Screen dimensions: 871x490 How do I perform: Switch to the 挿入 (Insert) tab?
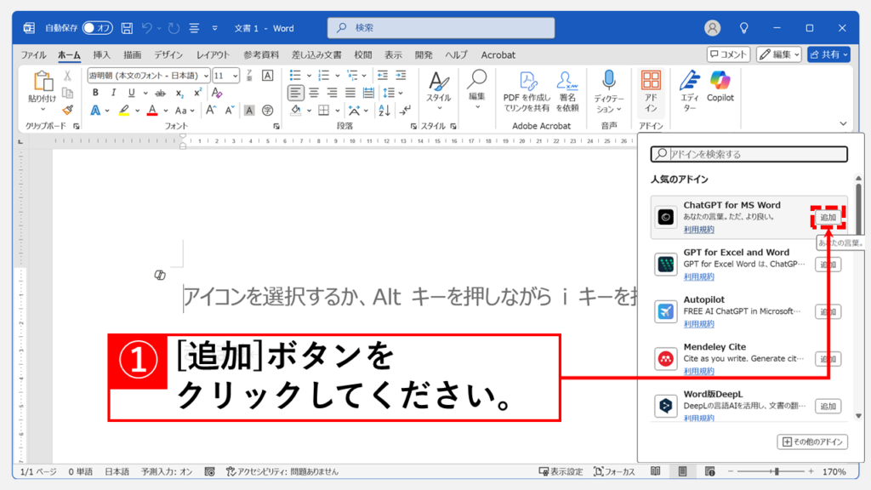102,55
